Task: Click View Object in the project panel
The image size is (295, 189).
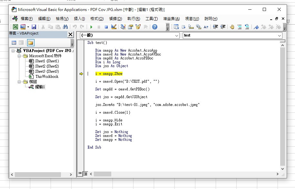Action: [21, 43]
